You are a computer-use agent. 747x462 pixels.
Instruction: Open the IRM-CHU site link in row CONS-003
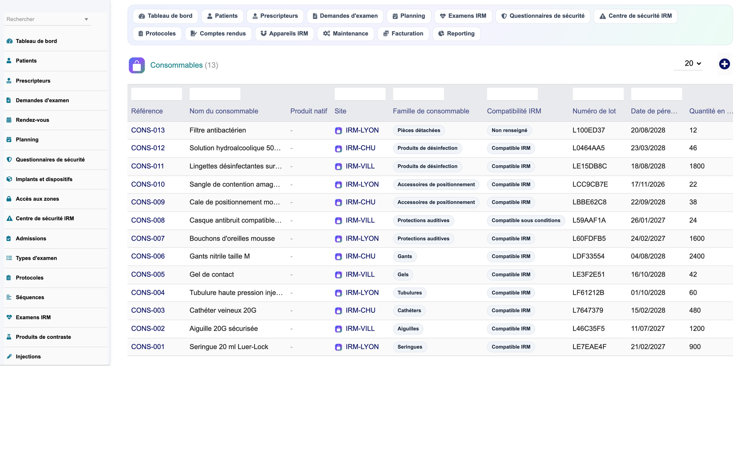pyautogui.click(x=360, y=310)
